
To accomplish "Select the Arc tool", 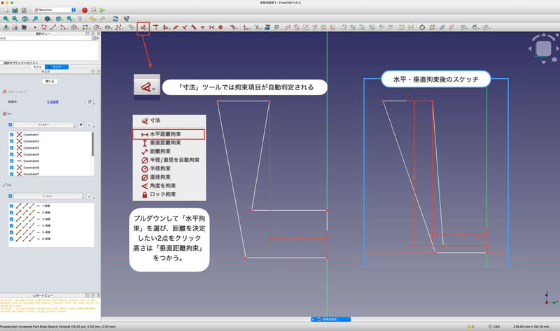I will tap(63, 27).
